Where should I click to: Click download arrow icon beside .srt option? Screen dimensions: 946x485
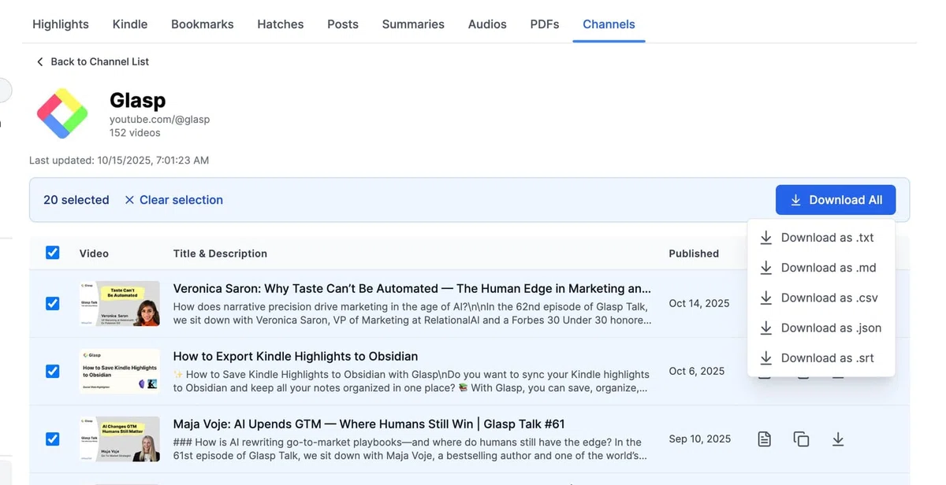pos(765,358)
